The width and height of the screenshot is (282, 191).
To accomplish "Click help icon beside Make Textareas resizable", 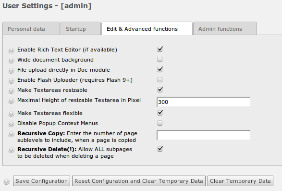I will [x=11, y=90].
